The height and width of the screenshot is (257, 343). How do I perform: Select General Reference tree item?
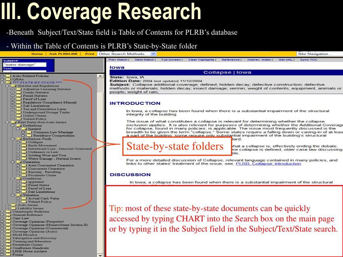tap(27, 215)
